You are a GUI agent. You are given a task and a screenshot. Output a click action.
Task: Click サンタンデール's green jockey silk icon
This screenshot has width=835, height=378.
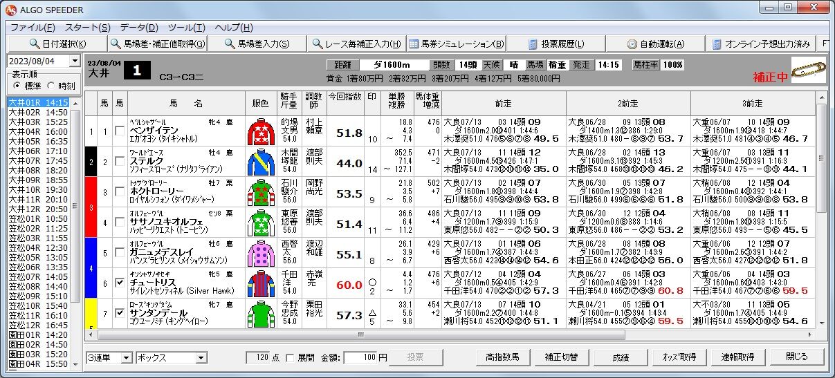pyautogui.click(x=260, y=314)
